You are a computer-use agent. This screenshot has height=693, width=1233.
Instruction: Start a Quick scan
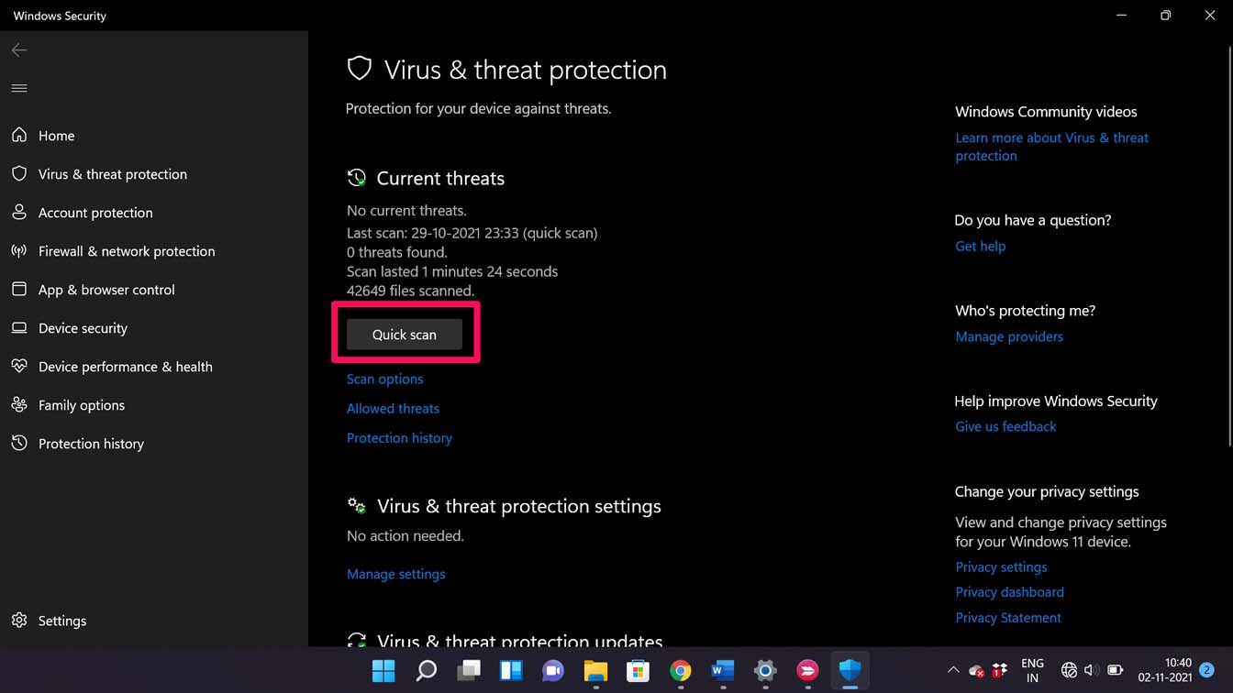pyautogui.click(x=405, y=335)
